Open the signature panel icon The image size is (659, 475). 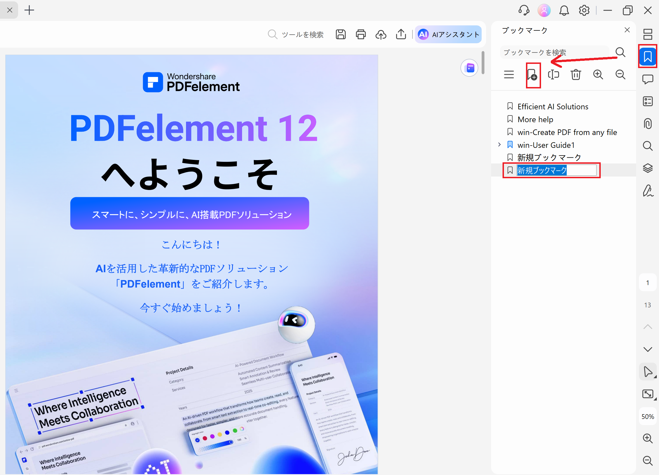click(647, 191)
